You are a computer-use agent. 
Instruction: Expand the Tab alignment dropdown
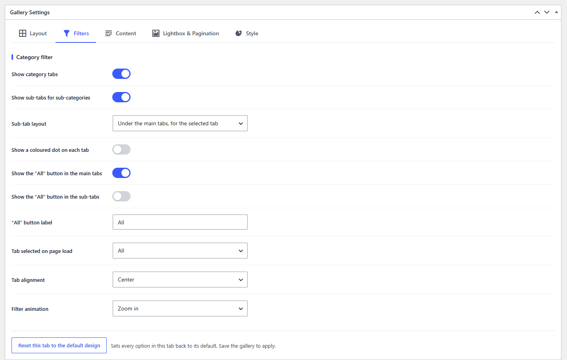point(180,280)
